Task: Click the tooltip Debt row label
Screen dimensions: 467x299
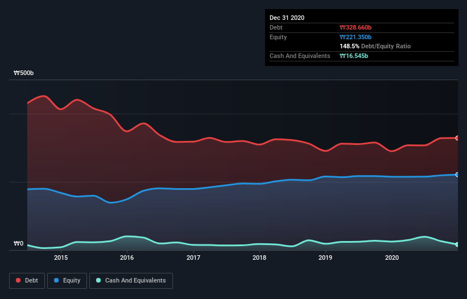Action: pyautogui.click(x=276, y=27)
